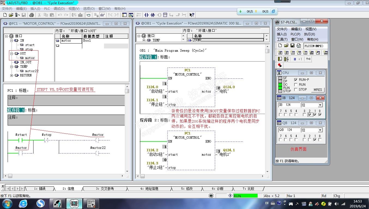
Task: Collapse the 接口 root in FC1 tree
Action: point(6,36)
